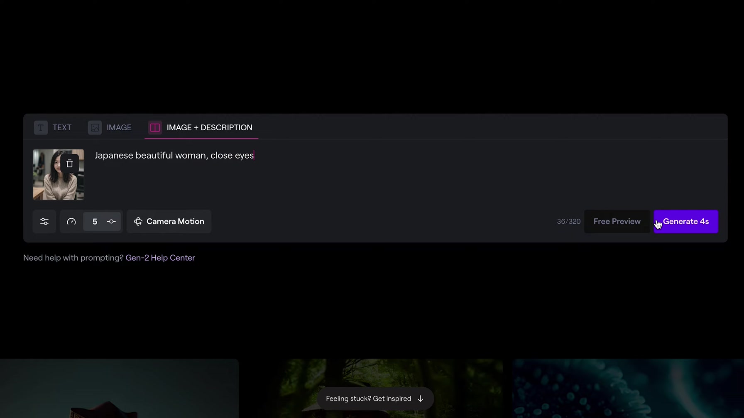
Task: Open Camera Motion settings
Action: pos(169,222)
